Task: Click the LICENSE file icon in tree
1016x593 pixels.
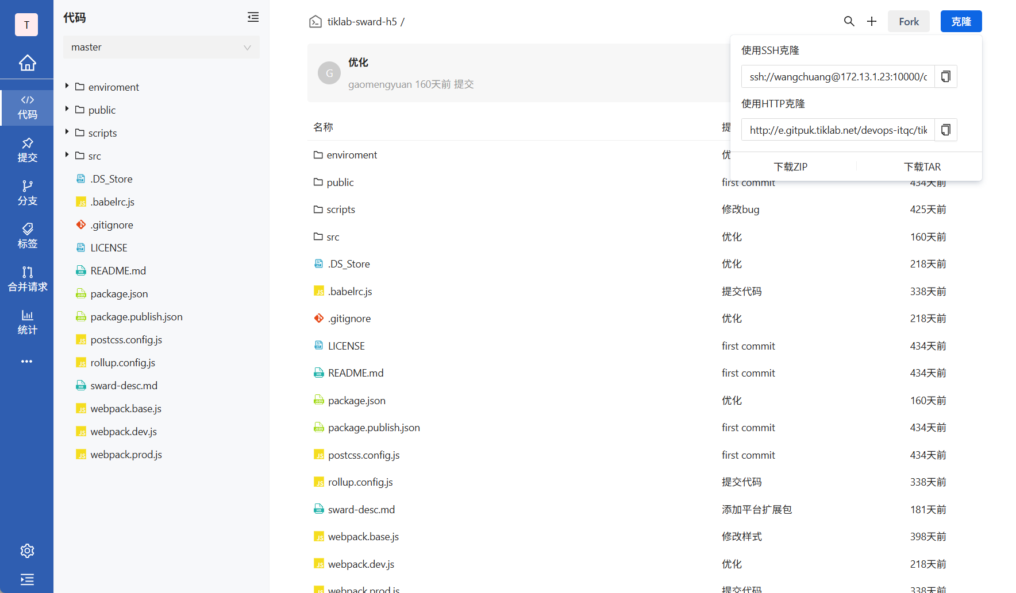Action: [81, 247]
